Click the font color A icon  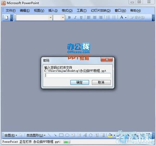pyautogui.click(x=122, y=17)
